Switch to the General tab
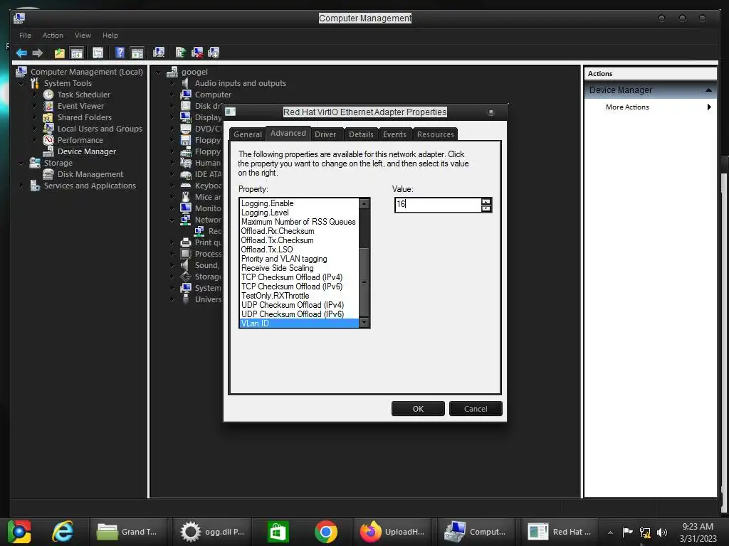The width and height of the screenshot is (729, 546). [x=247, y=134]
